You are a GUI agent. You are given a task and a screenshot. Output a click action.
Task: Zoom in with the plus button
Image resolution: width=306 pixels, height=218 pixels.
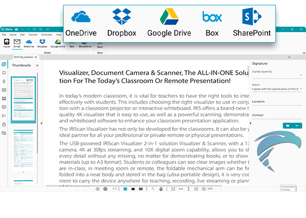coord(204,189)
